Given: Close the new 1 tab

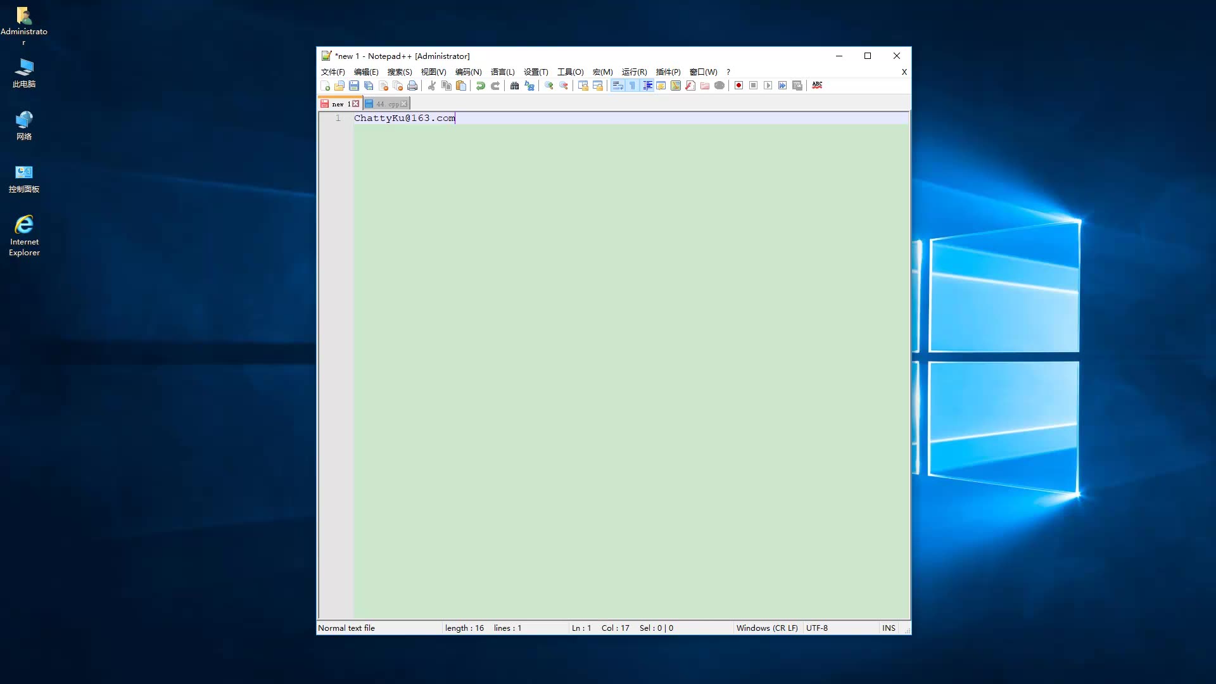Looking at the screenshot, I should pyautogui.click(x=356, y=103).
